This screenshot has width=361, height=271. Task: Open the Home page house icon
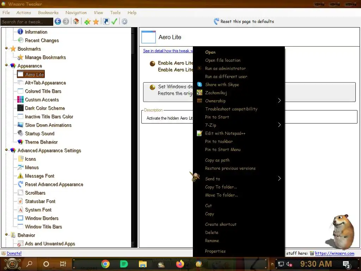(x=76, y=22)
